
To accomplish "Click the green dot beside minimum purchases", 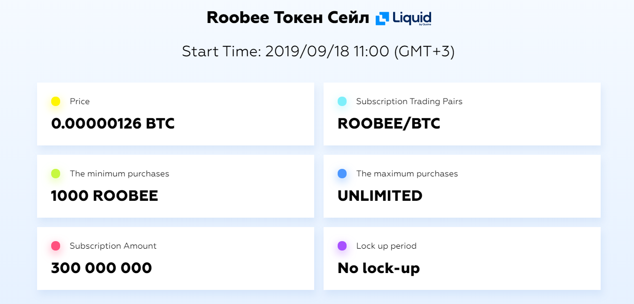I will click(x=55, y=174).
